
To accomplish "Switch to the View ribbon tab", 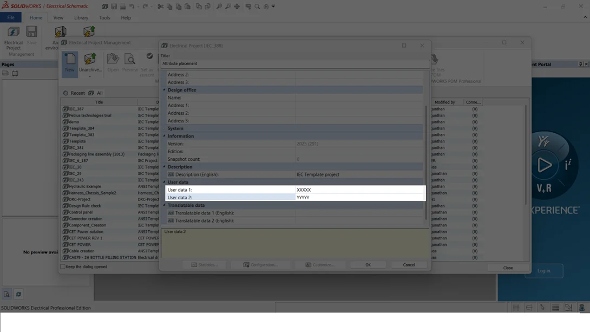I will point(58,17).
